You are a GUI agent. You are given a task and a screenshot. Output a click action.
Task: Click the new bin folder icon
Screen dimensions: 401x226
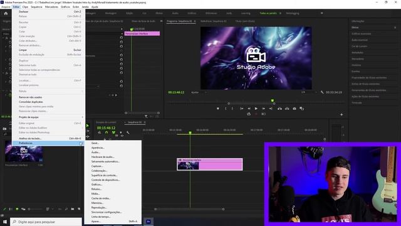tap(73, 209)
